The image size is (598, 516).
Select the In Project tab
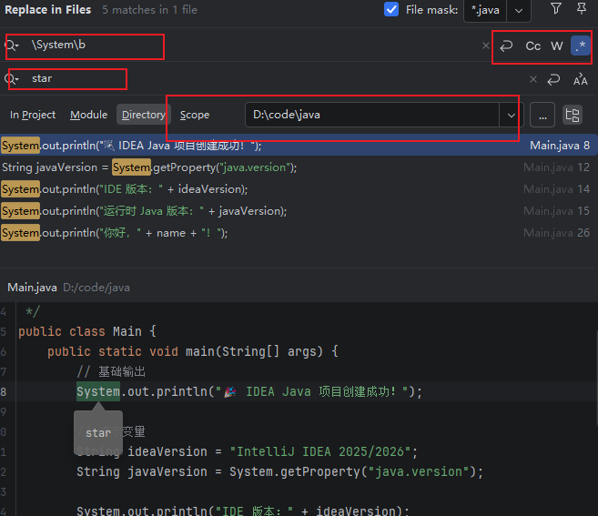[33, 115]
